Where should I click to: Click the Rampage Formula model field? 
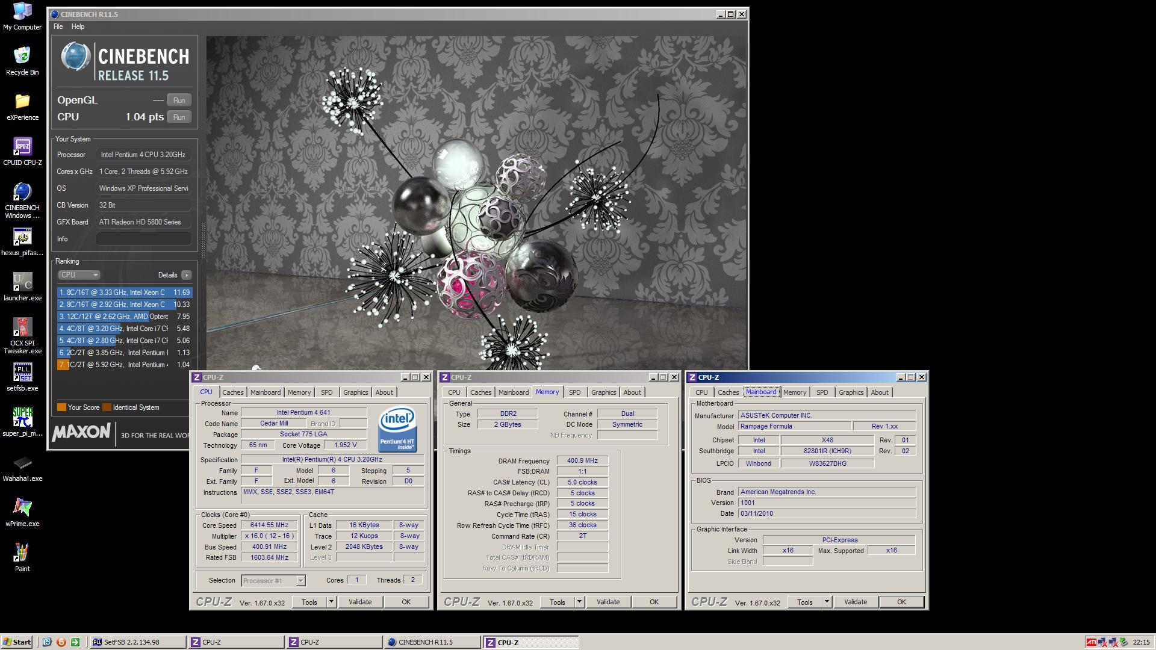click(x=794, y=427)
